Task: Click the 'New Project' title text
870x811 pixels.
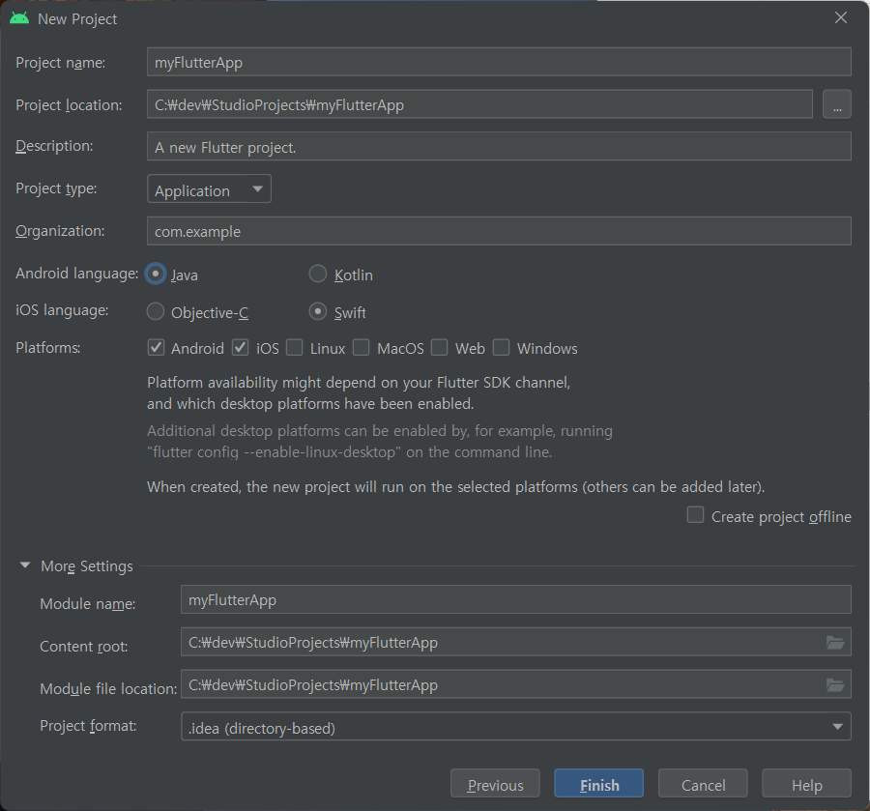Action: pyautogui.click(x=77, y=19)
